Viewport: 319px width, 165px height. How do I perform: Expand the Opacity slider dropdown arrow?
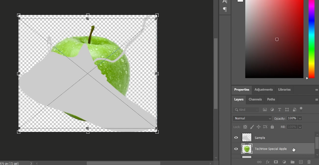pyautogui.click(x=300, y=118)
